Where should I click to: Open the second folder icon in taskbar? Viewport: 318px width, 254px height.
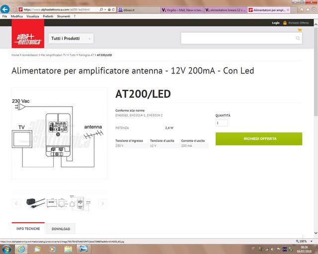coord(68,249)
